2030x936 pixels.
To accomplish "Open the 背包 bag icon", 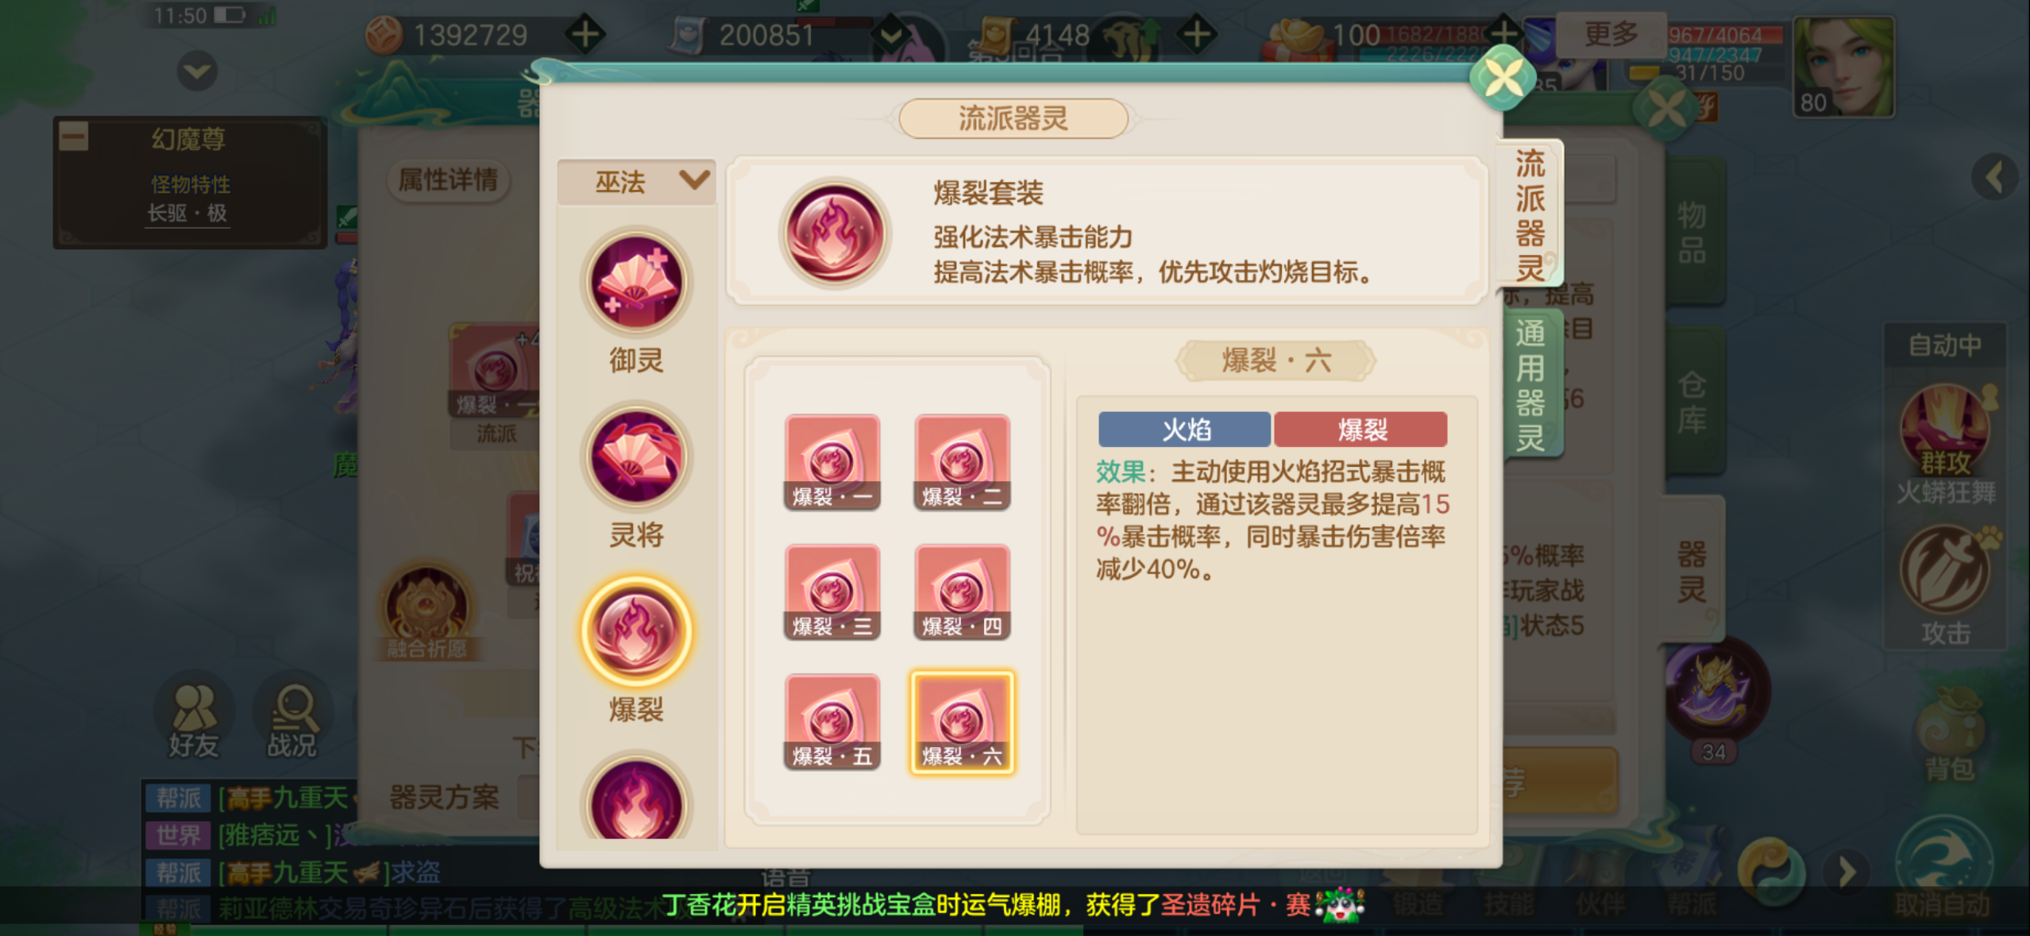I will [x=1950, y=738].
